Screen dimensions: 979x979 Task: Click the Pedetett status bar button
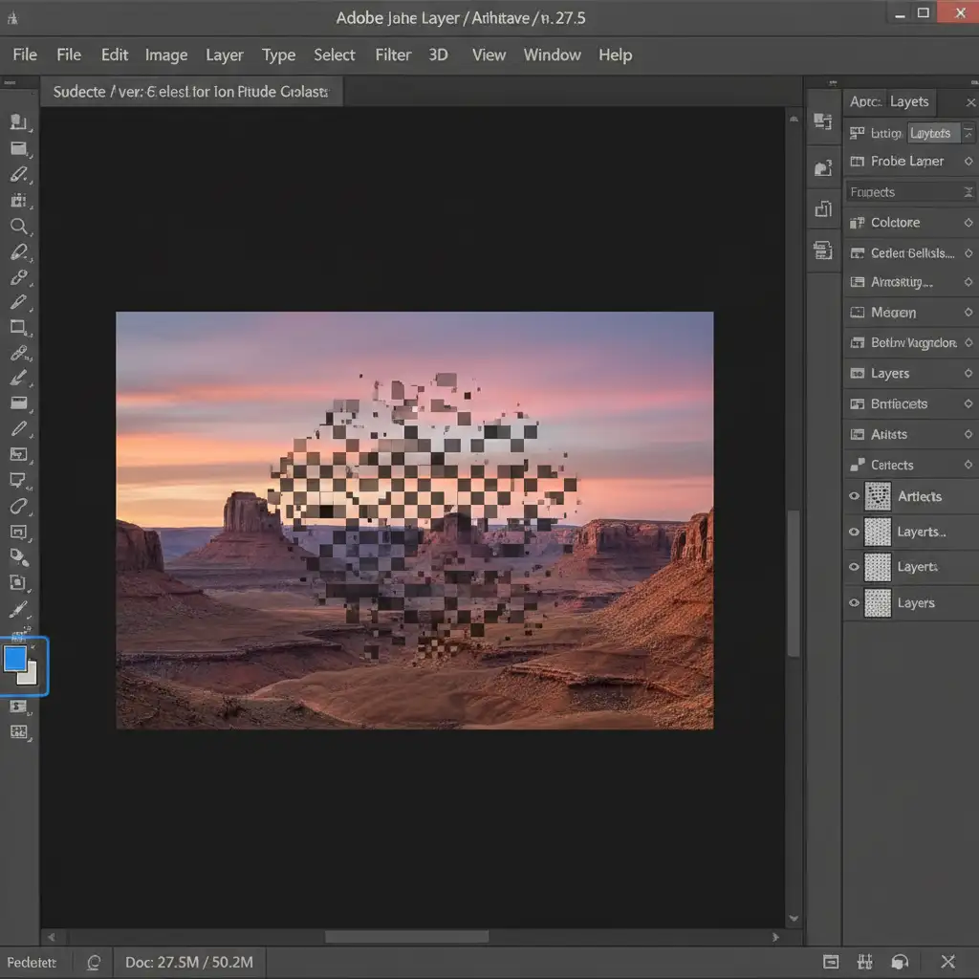[x=33, y=962]
